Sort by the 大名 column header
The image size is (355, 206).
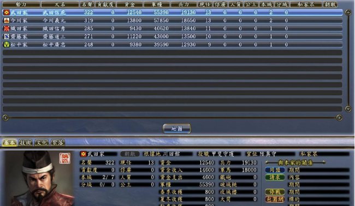pyautogui.click(x=60, y=4)
